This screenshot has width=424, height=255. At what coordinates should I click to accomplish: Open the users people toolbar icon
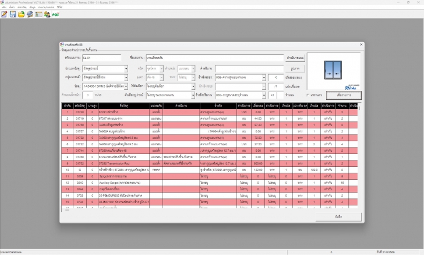click(47, 15)
